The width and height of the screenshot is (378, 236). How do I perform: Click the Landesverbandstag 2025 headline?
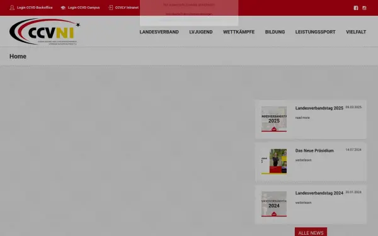pos(319,108)
